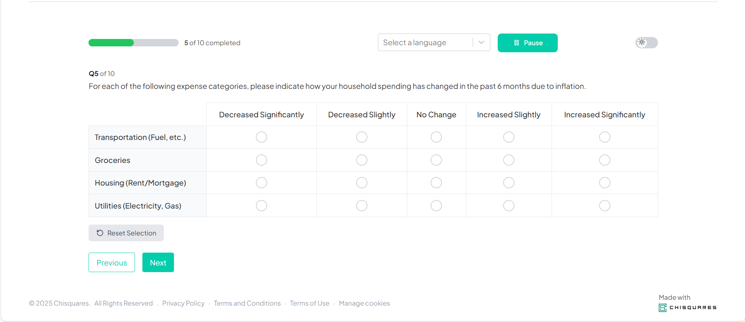Viewport: 745px width, 322px height.
Task: Select Increased Slightly for Groceries
Action: 508,160
